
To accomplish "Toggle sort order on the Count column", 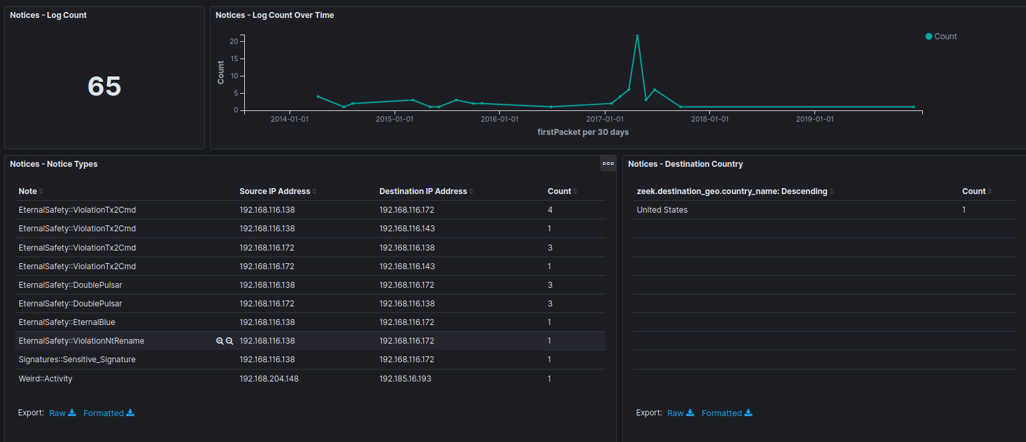I will (x=574, y=191).
